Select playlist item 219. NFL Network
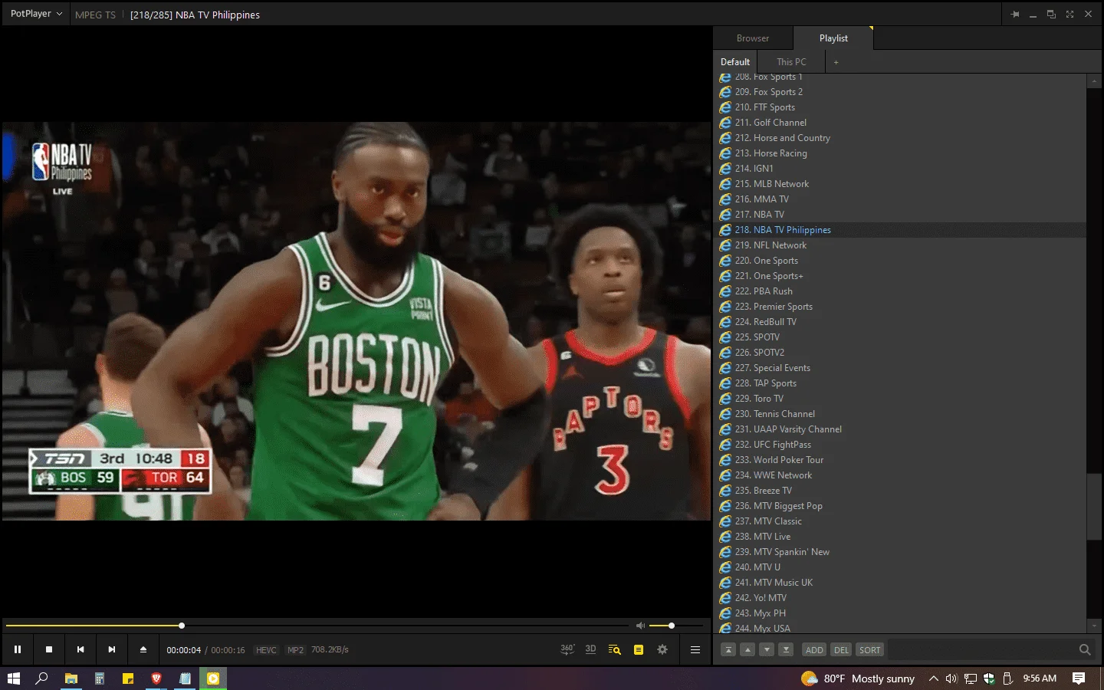This screenshot has height=690, width=1104. pyautogui.click(x=901, y=245)
